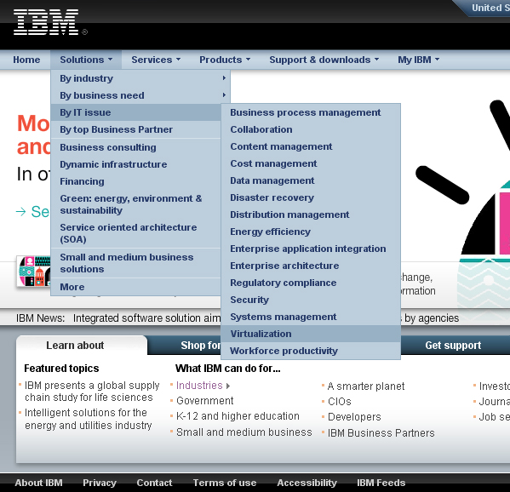
Task: Click the colorful city thumbnail image
Action: coord(34,271)
